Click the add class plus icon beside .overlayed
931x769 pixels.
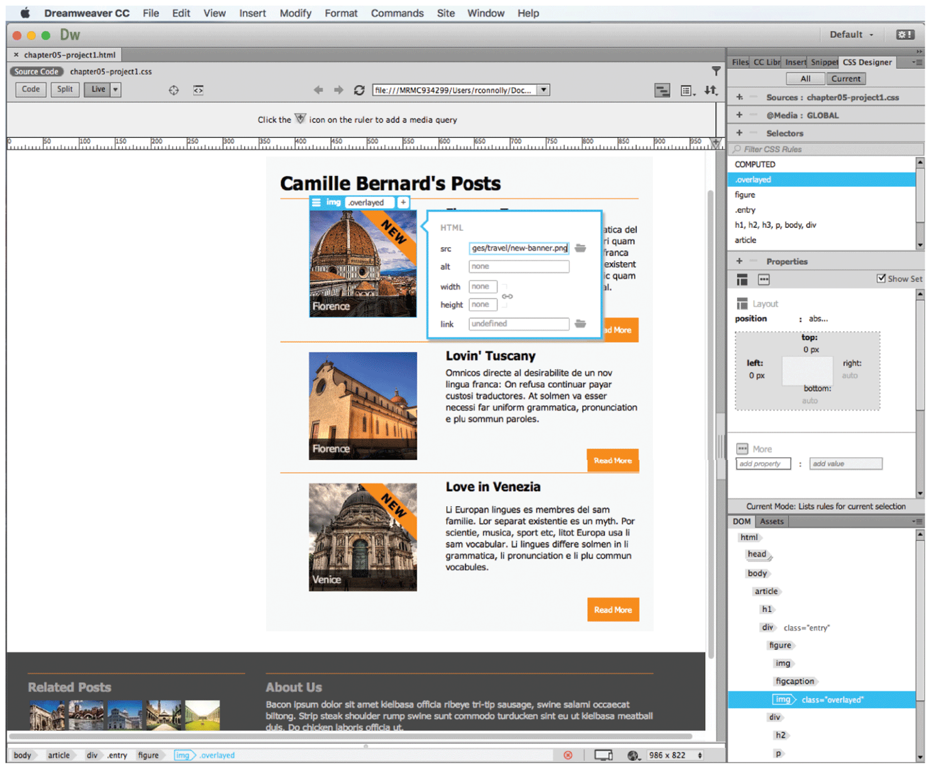point(403,202)
